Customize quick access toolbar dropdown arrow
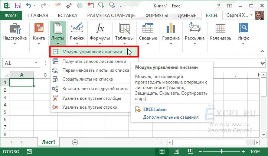The height and width of the screenshot is (156, 268). pyautogui.click(x=121, y=6)
